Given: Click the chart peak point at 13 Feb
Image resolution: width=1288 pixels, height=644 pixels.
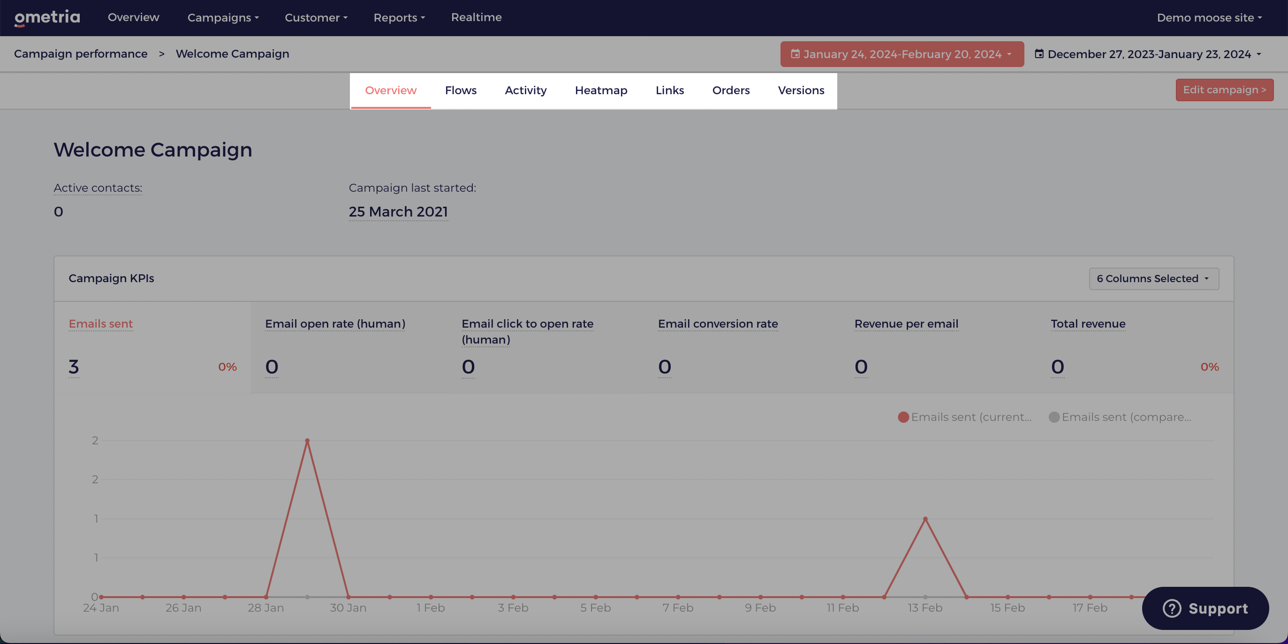Looking at the screenshot, I should point(925,519).
